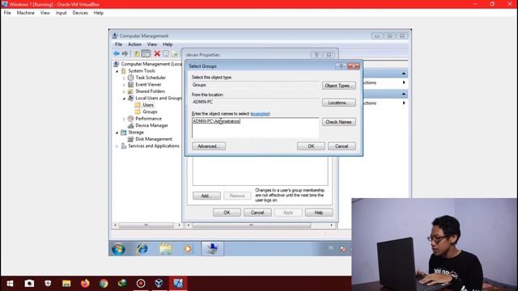518x291 pixels.
Task: Open Windows Media Player from Windows 7 taskbar
Action: [x=188, y=249]
